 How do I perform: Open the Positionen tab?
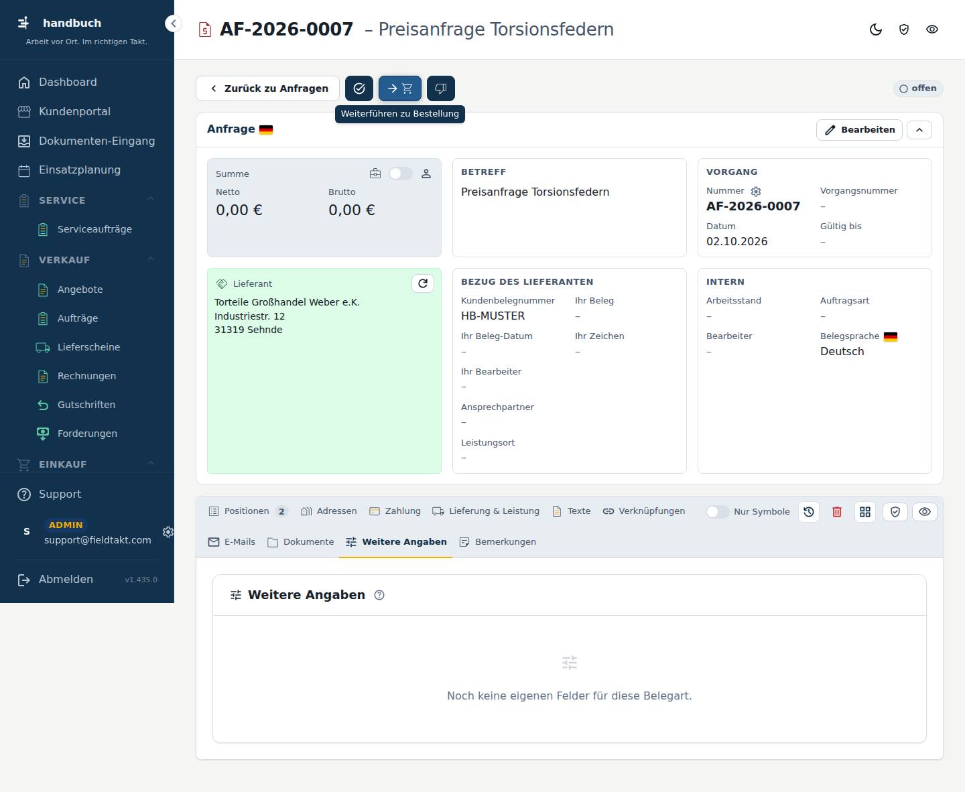tap(248, 511)
